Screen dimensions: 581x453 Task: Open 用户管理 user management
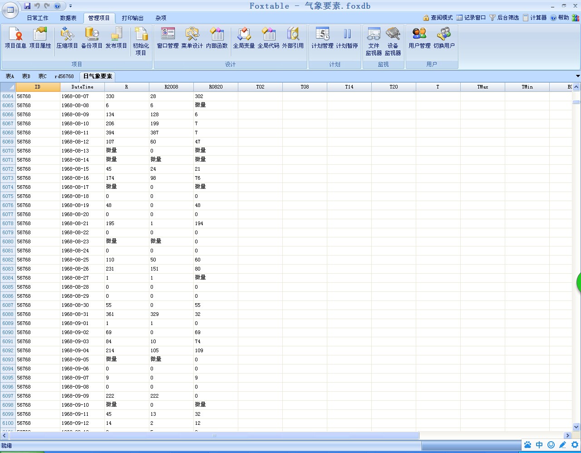[419, 38]
